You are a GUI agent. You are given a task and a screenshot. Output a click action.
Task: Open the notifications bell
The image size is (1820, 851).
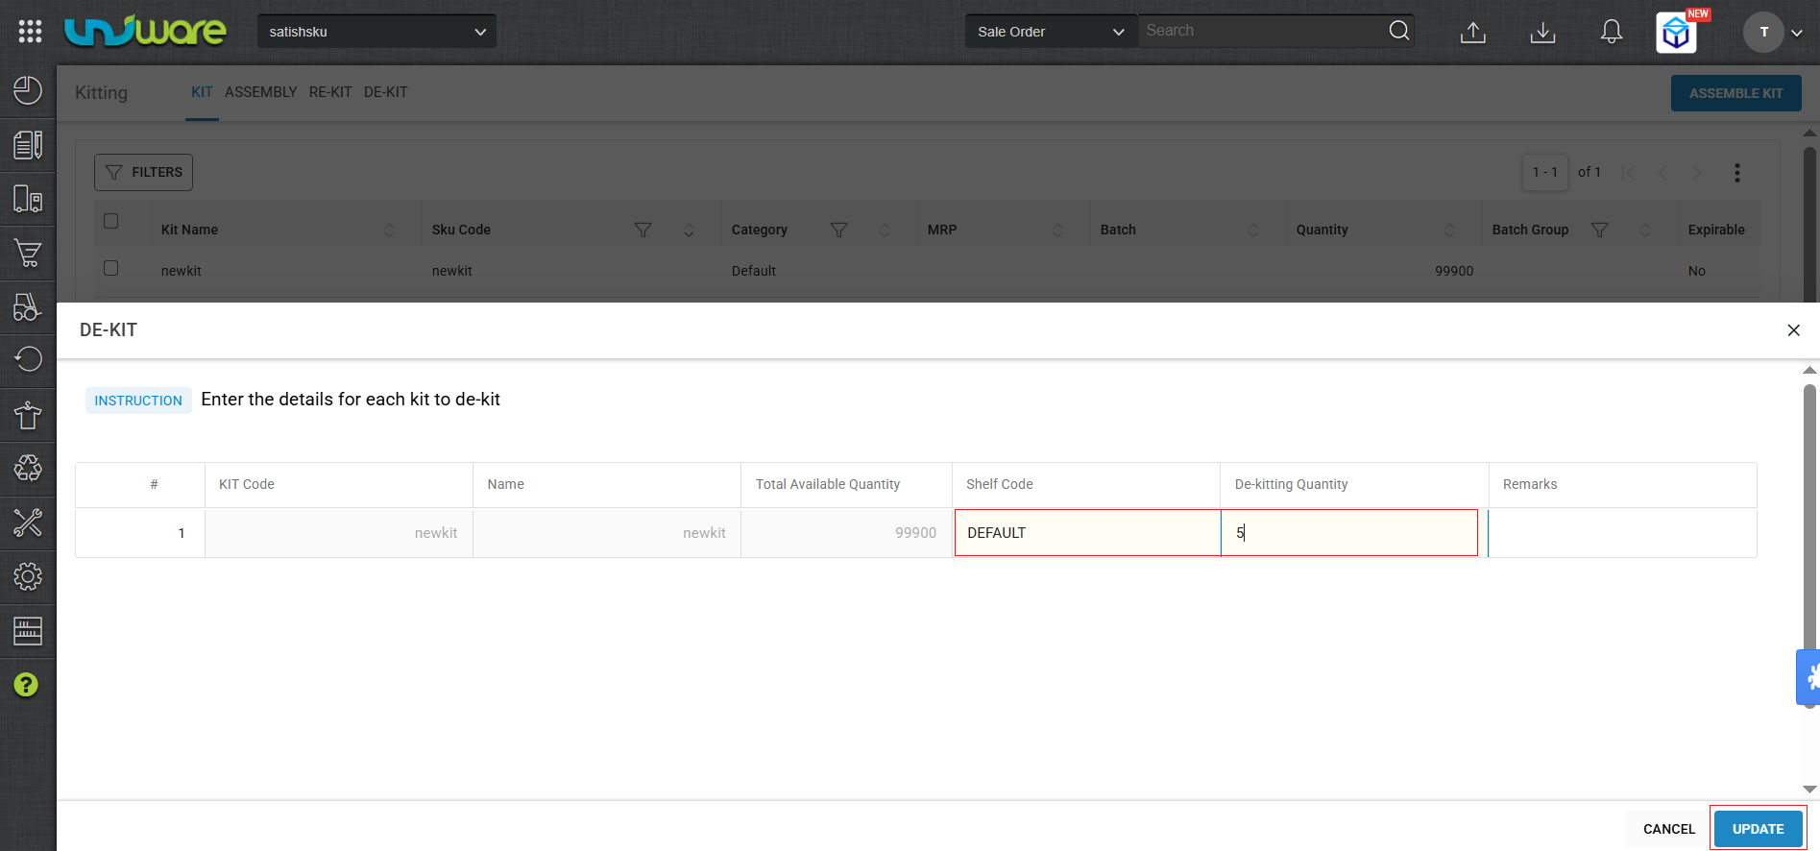pyautogui.click(x=1612, y=32)
